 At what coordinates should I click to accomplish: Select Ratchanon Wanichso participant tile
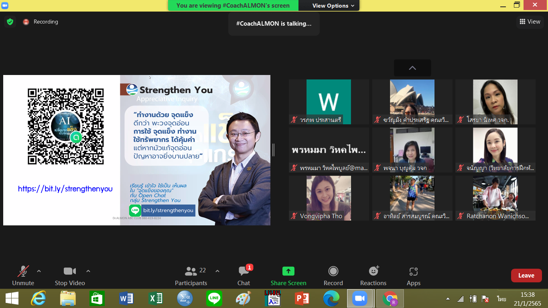495,198
